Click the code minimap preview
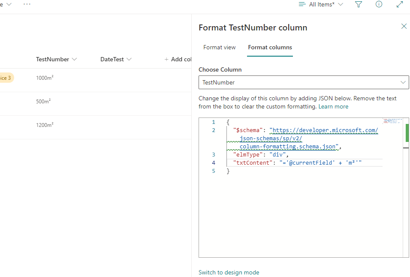The height and width of the screenshot is (277, 410). pyautogui.click(x=392, y=121)
